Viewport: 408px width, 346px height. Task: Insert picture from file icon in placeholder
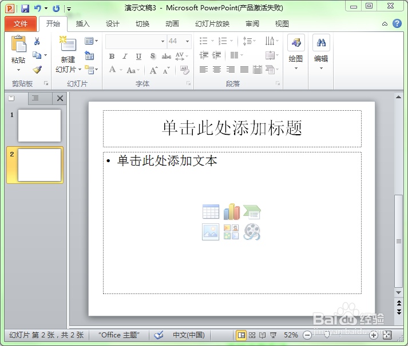(211, 232)
